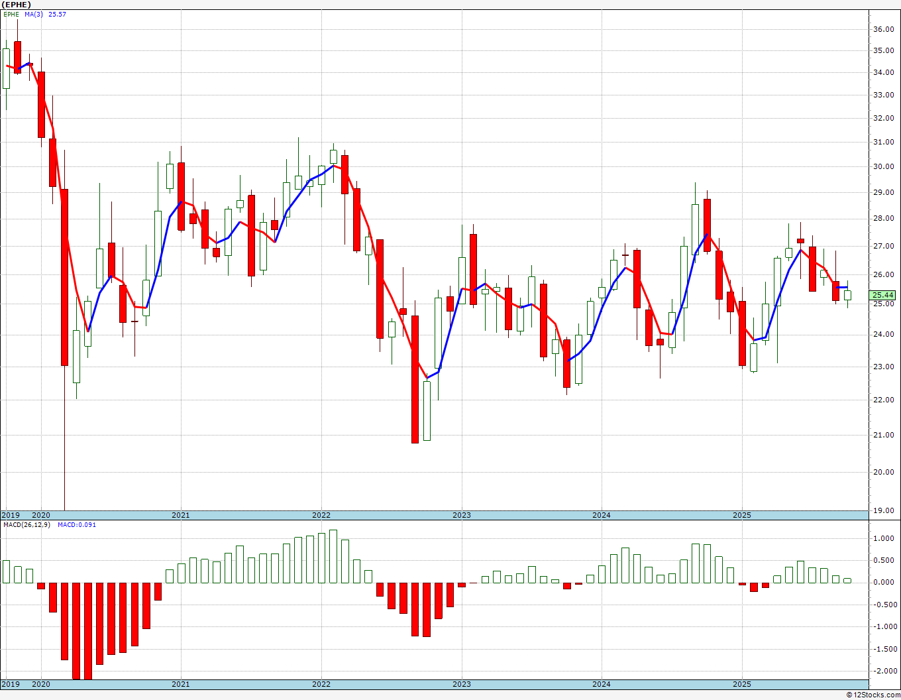The width and height of the screenshot is (901, 700).
Task: Click the 30.00 price axis label
Action: (883, 166)
